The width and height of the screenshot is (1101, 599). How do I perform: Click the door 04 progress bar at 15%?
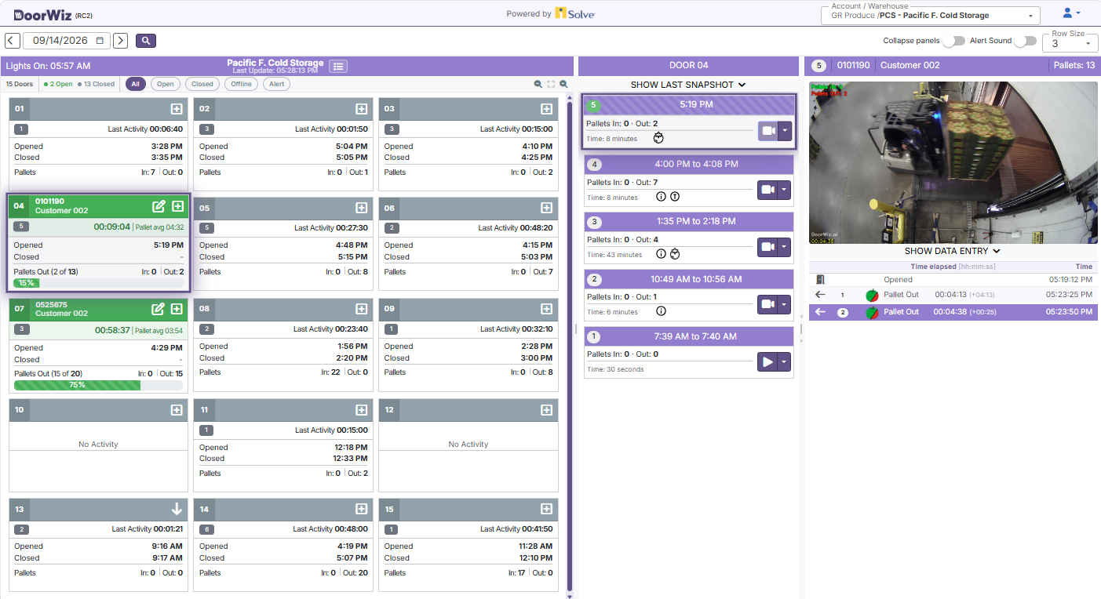coord(98,283)
